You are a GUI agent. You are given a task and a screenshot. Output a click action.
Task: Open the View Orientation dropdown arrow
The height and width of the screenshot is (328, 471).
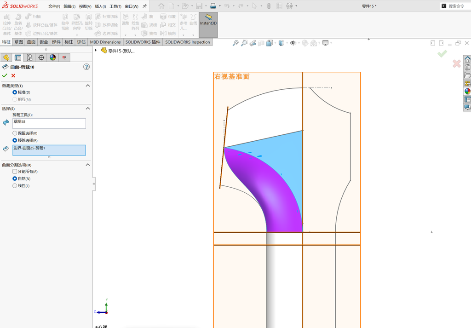(275, 43)
